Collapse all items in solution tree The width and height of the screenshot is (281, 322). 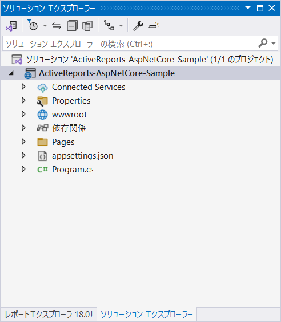[x=72, y=26]
